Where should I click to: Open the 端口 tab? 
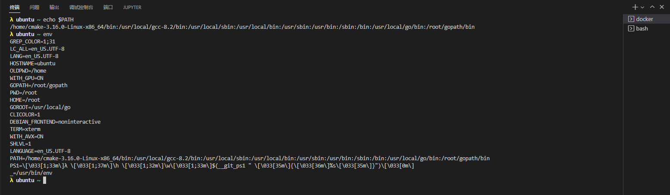tap(108, 7)
